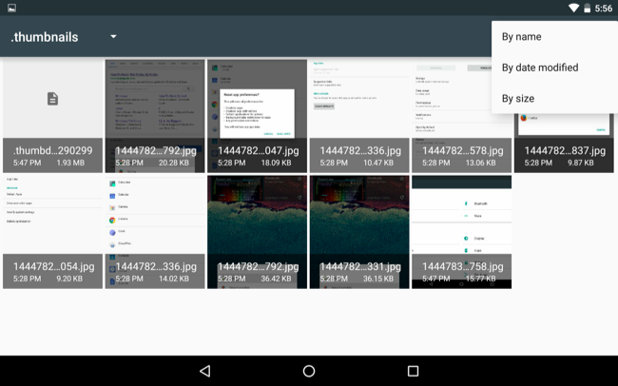Tap the 5:56 clock in status bar
The height and width of the screenshot is (386, 618).
tap(604, 9)
